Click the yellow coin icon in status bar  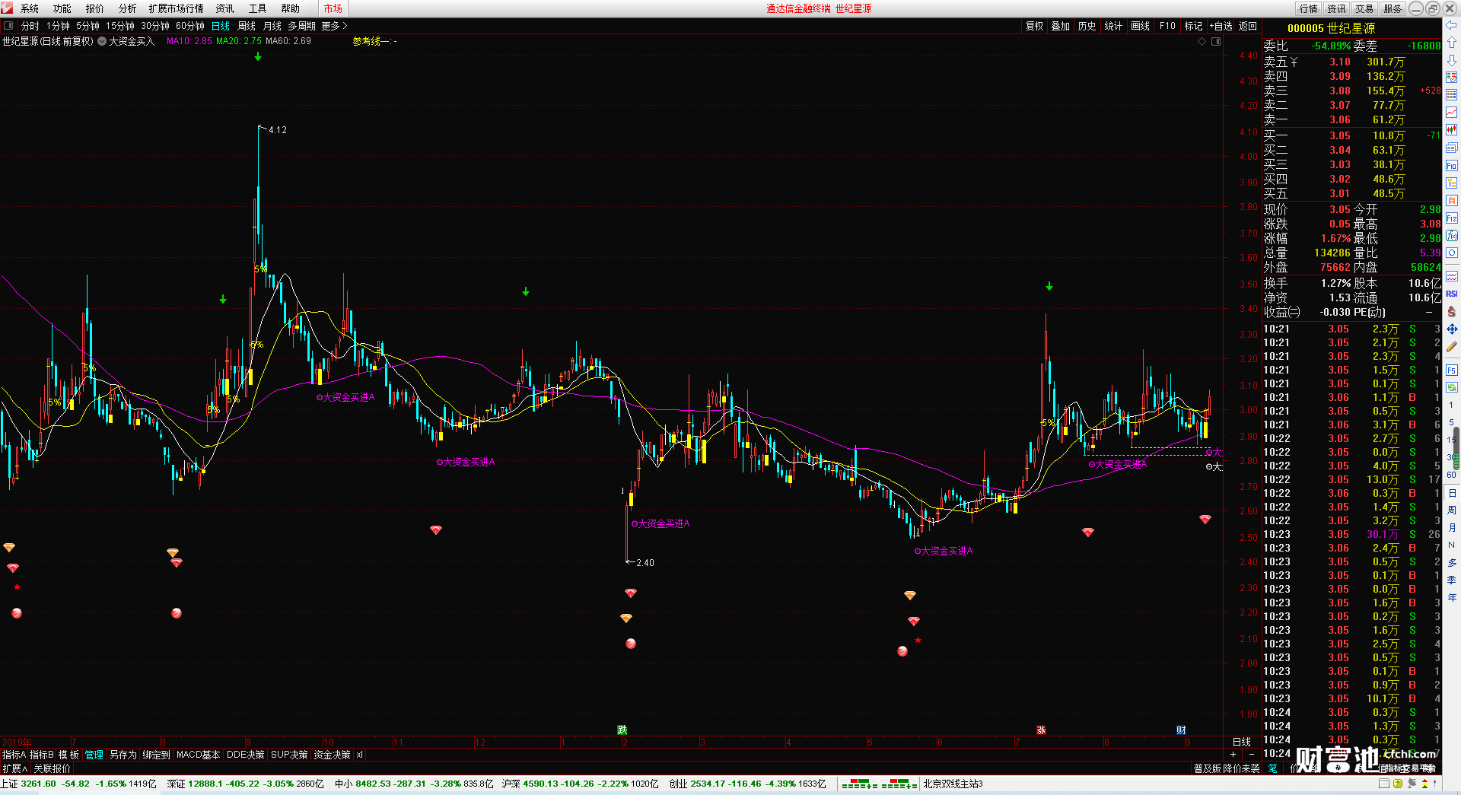(x=1398, y=784)
